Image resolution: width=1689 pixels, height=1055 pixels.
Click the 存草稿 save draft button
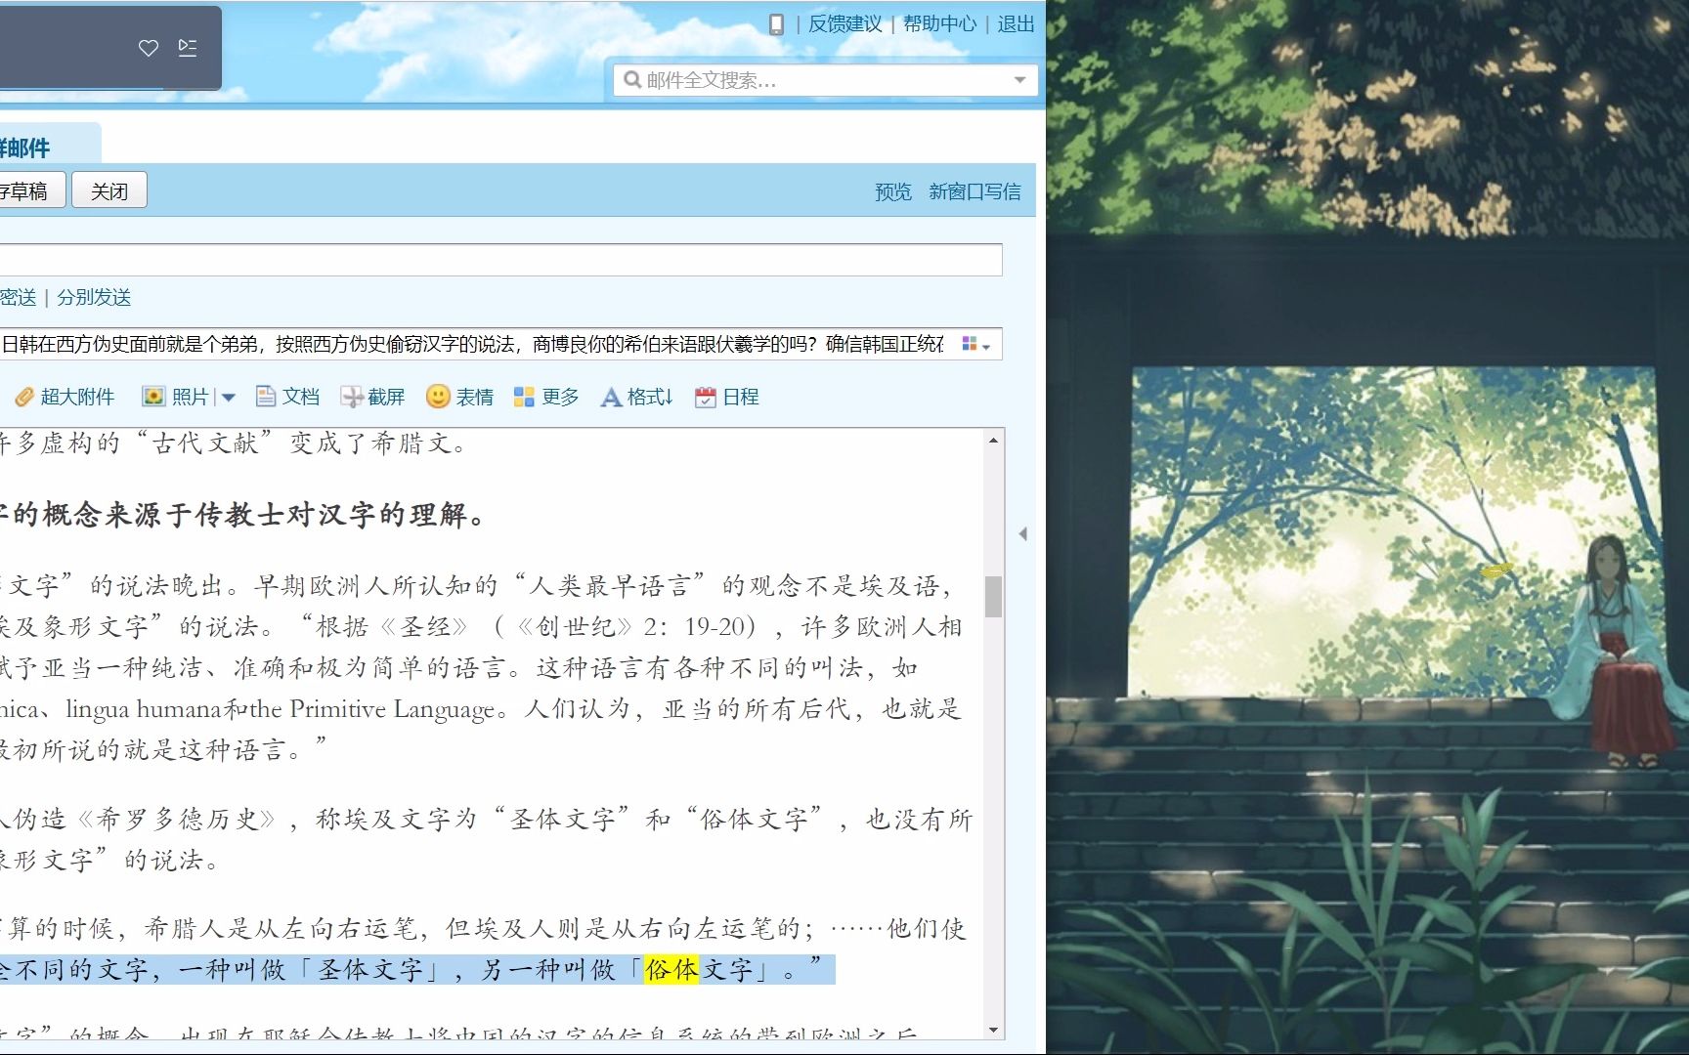[32, 190]
